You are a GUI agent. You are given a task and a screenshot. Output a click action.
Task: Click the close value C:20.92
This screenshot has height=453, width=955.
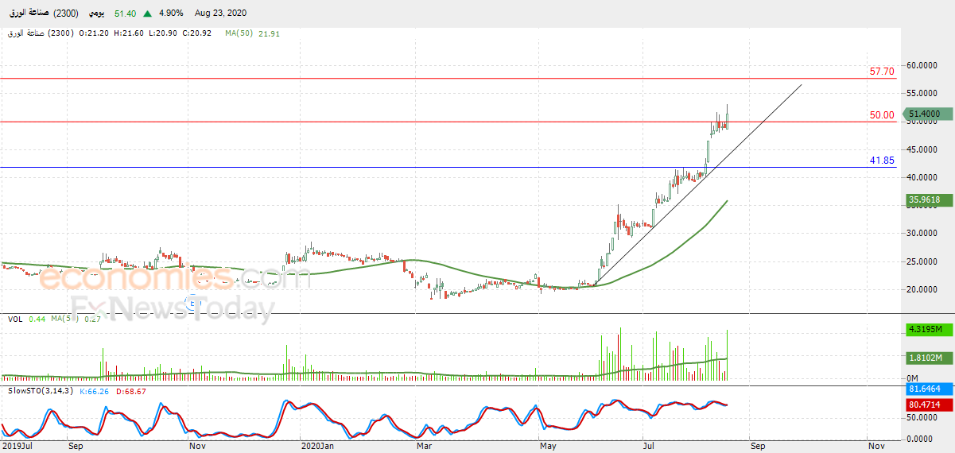tap(196, 33)
